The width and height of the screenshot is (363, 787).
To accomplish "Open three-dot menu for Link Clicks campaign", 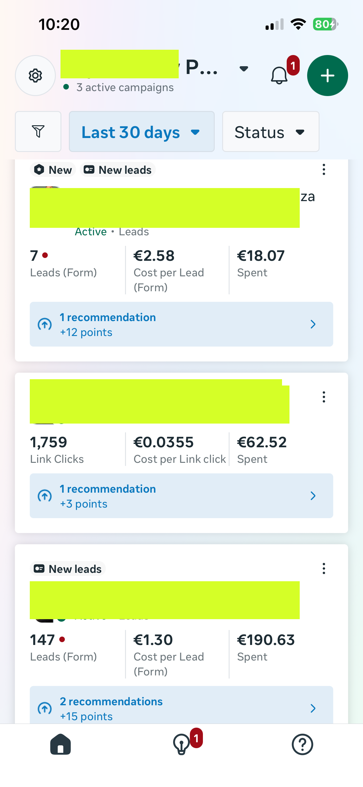I will tap(324, 397).
